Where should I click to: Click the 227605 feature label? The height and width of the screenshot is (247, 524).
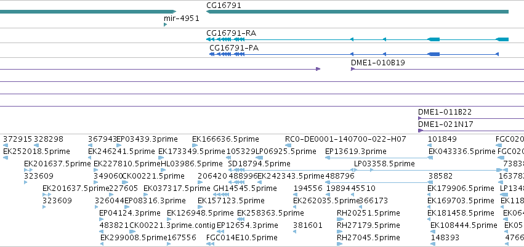coord(124,188)
